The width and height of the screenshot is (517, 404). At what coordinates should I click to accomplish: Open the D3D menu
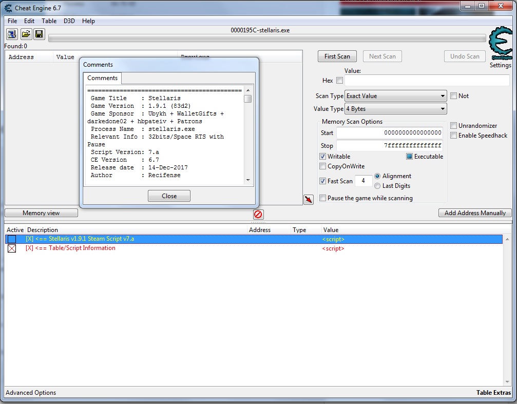[x=69, y=21]
